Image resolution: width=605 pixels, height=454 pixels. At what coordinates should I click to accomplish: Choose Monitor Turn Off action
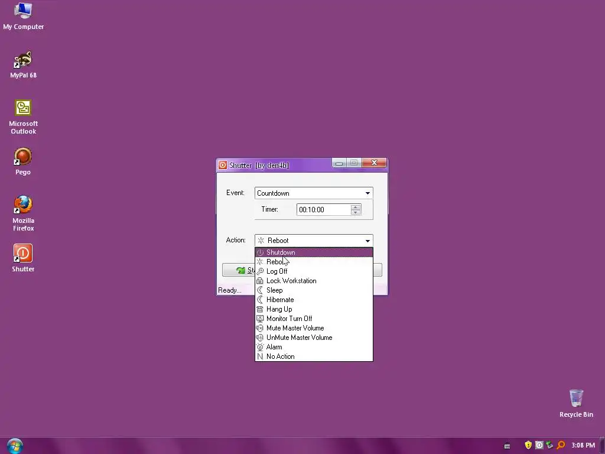coord(314,319)
